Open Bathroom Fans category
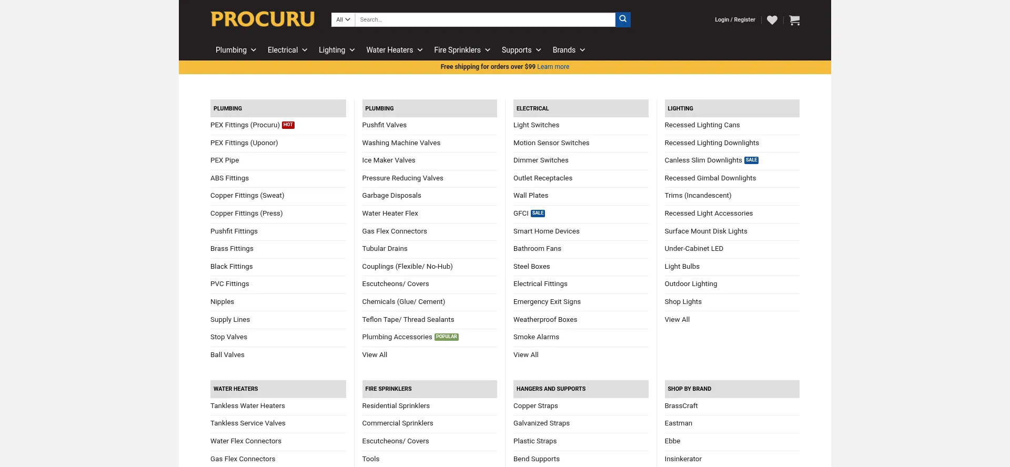This screenshot has width=1010, height=467. 537,249
